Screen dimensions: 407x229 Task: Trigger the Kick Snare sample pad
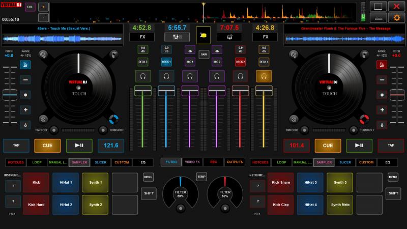click(x=281, y=182)
